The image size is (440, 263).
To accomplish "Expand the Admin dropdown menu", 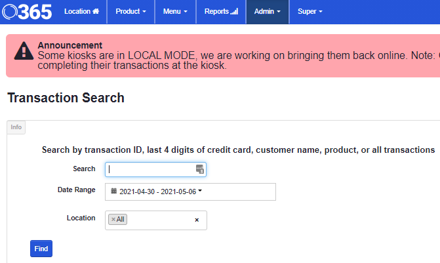I will coord(268,12).
